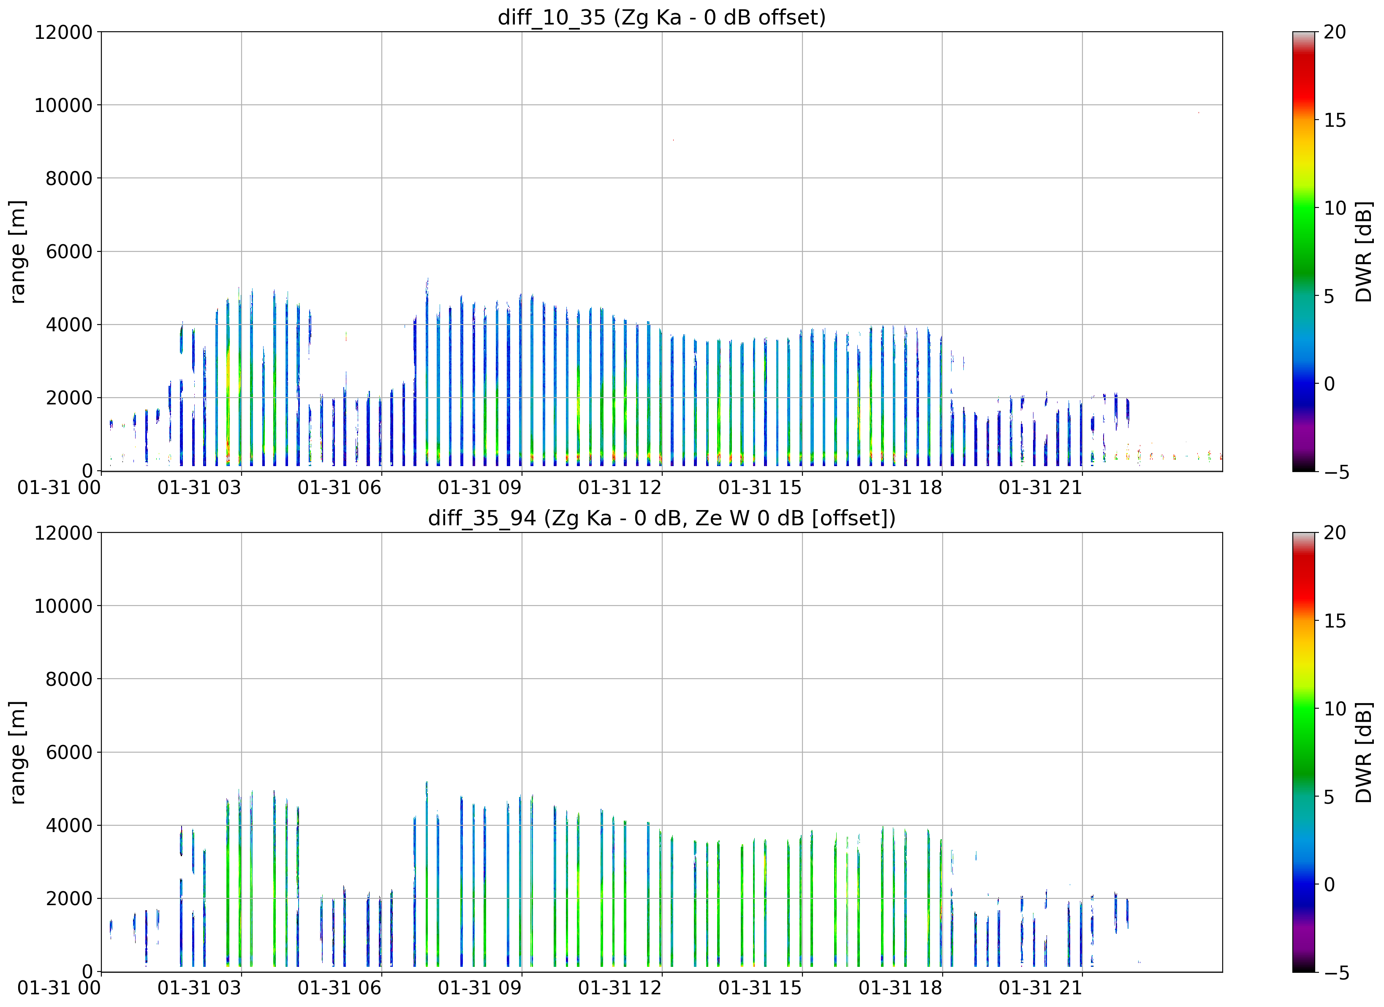Click x-tick "01-31 18" under the diff_35_94 plot

[x=900, y=988]
